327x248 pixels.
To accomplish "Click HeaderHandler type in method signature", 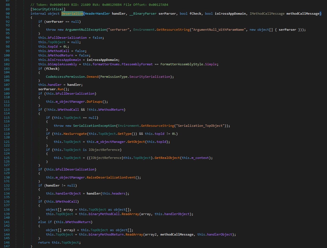I will tap(97, 14).
